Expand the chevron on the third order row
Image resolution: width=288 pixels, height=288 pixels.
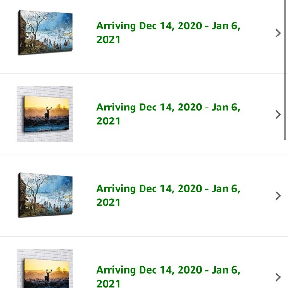coord(278,196)
